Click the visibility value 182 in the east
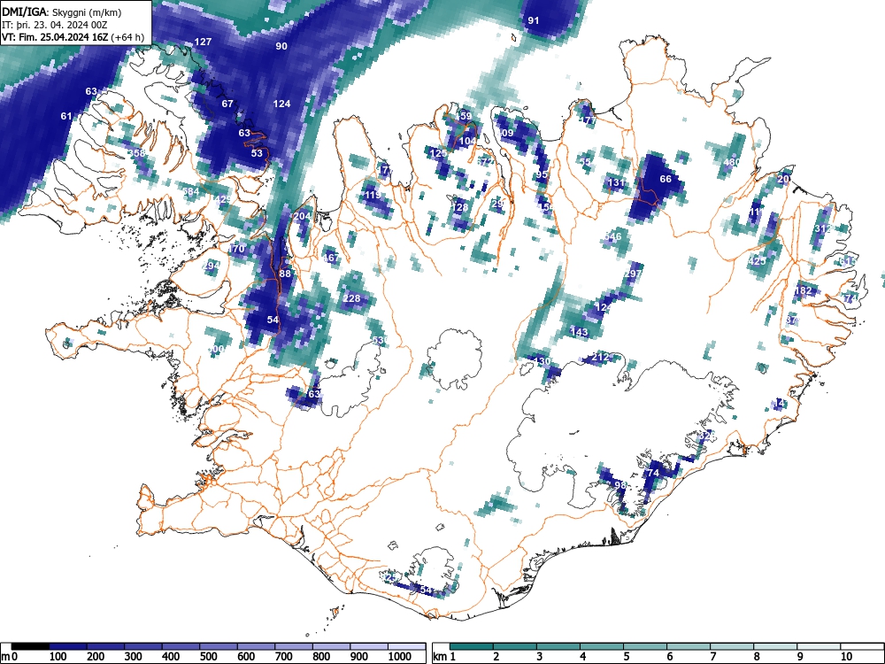 coord(803,290)
